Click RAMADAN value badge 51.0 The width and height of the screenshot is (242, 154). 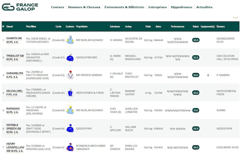coord(196,110)
